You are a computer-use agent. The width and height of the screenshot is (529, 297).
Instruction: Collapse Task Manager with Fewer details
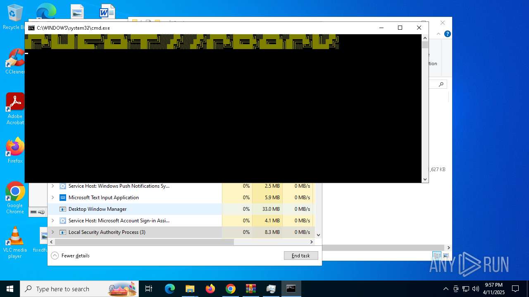point(70,256)
